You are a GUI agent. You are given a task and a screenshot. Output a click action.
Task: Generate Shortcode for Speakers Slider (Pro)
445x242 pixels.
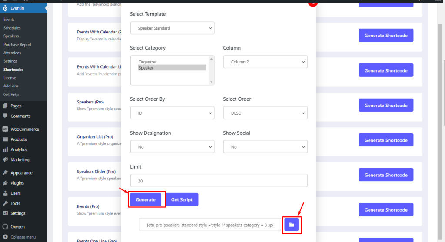pos(386,175)
